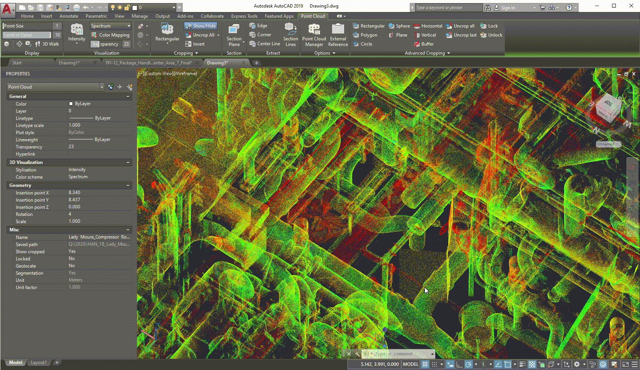Click the Rectangular crop tool
Image resolution: width=640 pixels, height=370 pixels.
(x=167, y=34)
